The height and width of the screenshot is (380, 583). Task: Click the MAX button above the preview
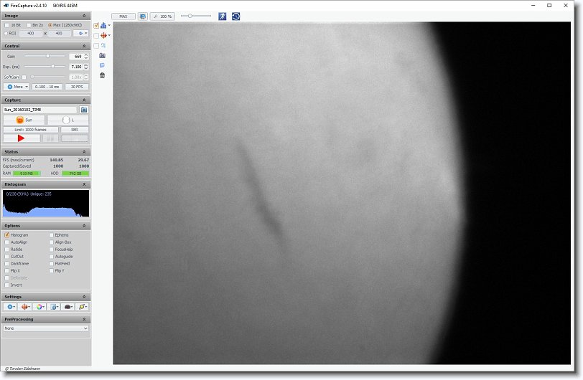tap(123, 16)
